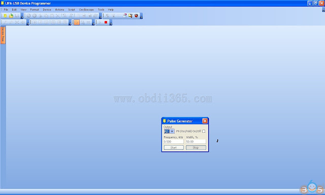325x195 pixels.
Task: Open the Oscilloscope menu
Action: 86,10
